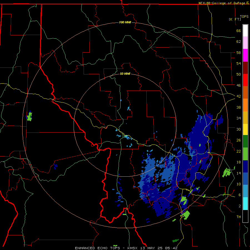Image resolution: width=250 pixels, height=250 pixels.
Task: Click the light pink legend swatch
Action: 245,43
